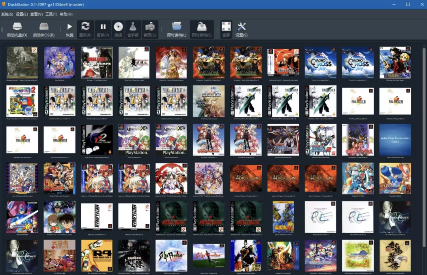Click the Change Disc (换碟) icon

[118, 29]
